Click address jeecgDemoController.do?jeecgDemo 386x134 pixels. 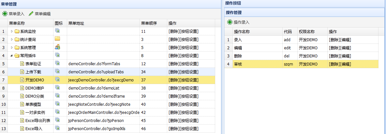[101, 80]
